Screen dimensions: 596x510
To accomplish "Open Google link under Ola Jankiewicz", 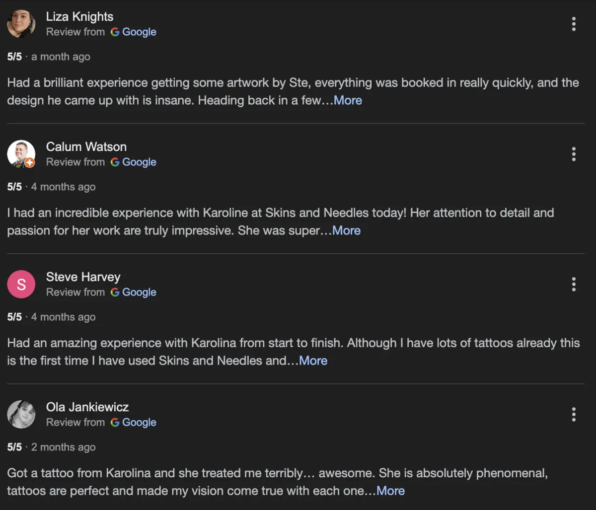I will pyautogui.click(x=134, y=422).
